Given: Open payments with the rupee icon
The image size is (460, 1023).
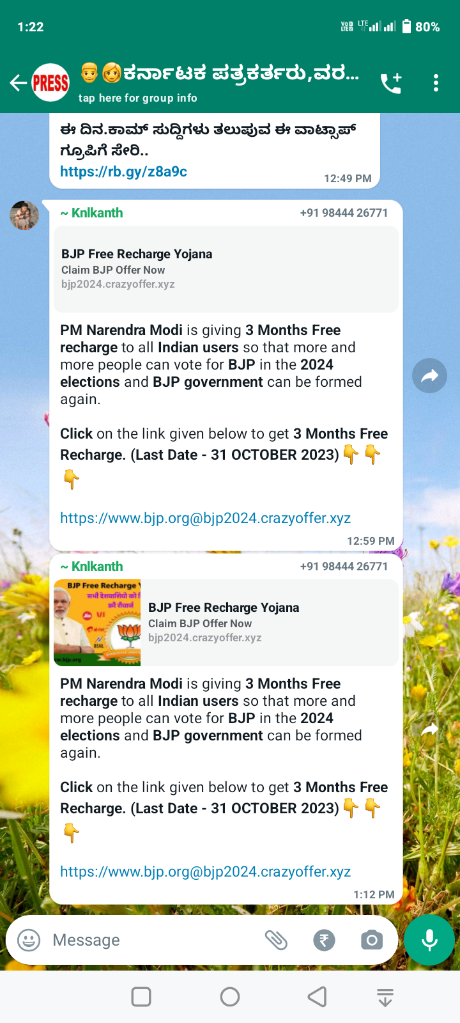Looking at the screenshot, I should [x=324, y=940].
